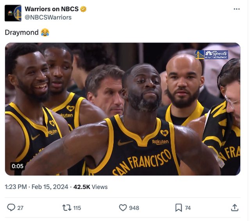Click the NBC Sports watermark logo
This screenshot has width=250, height=221.
coord(212,55)
